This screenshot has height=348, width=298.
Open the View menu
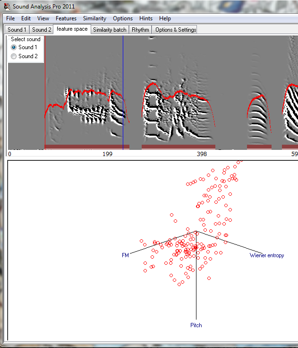click(43, 18)
